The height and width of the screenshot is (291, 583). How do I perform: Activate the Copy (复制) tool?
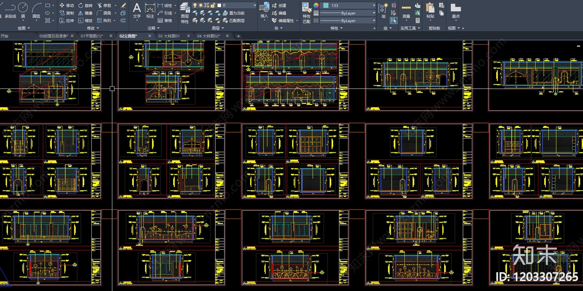pyautogui.click(x=67, y=13)
